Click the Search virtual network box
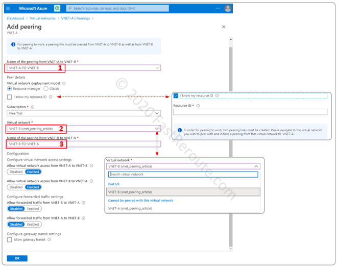The image size is (337, 267). [183, 175]
